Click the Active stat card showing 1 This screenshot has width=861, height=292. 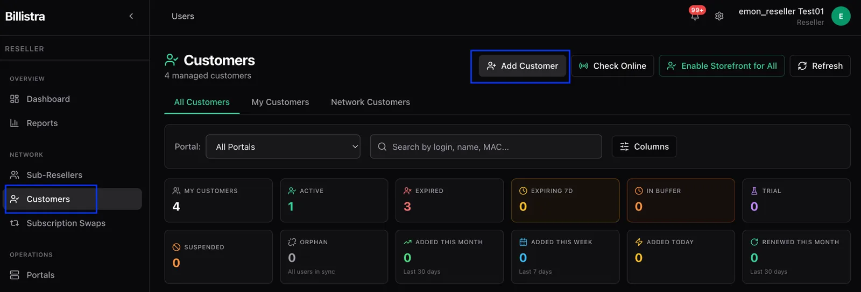tap(334, 200)
